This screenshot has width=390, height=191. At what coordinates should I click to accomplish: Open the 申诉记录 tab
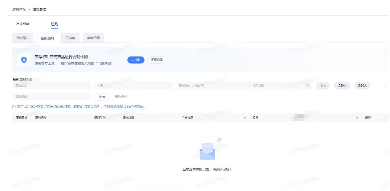[93, 38]
